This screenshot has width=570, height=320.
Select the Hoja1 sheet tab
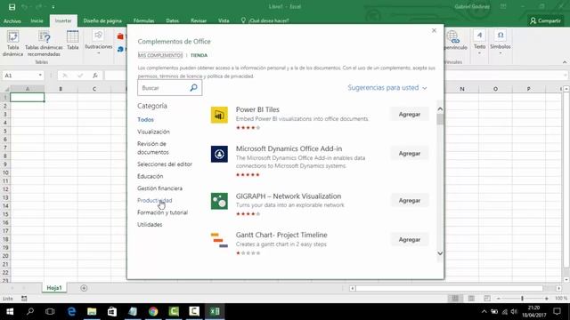[x=54, y=288]
